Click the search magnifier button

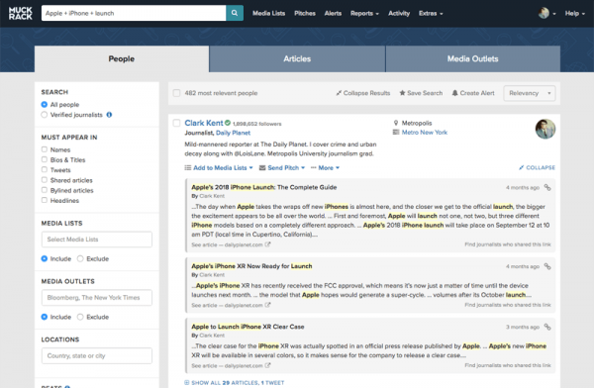[x=235, y=13]
